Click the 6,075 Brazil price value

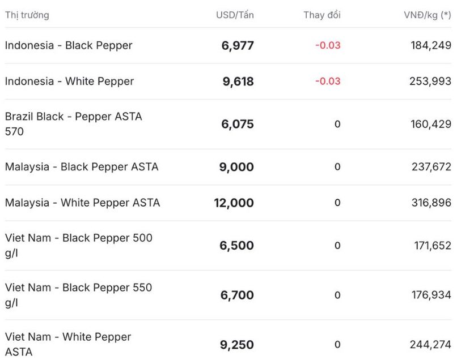(238, 124)
